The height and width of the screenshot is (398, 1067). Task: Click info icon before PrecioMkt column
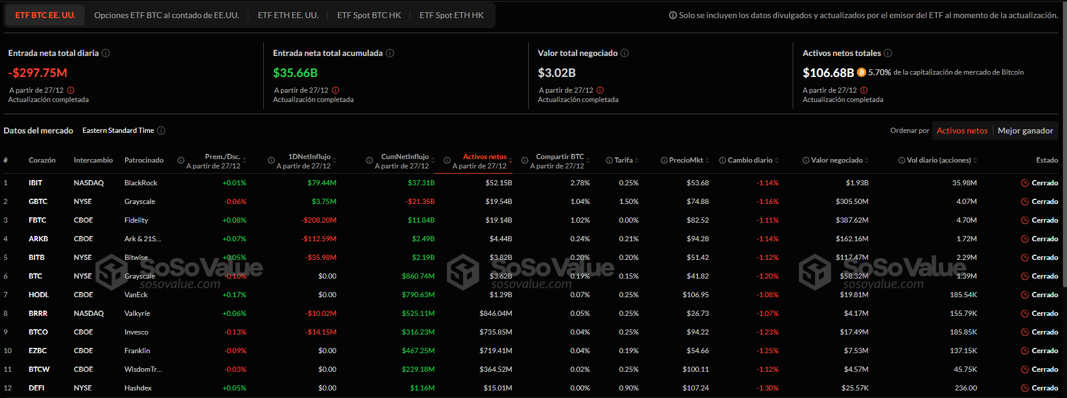coord(664,160)
